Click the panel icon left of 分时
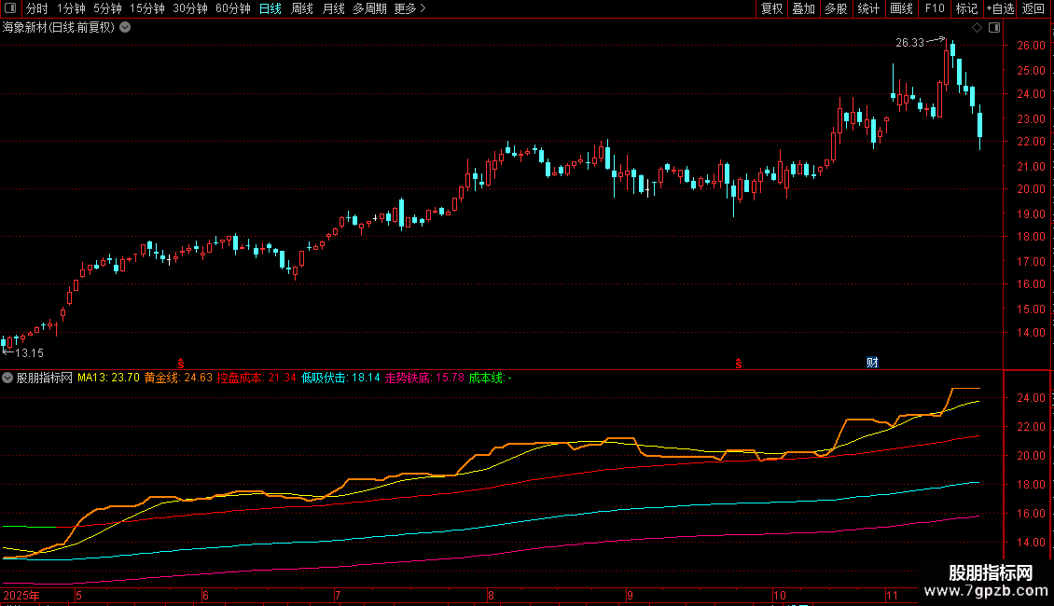This screenshot has height=606, width=1054. pos(11,8)
